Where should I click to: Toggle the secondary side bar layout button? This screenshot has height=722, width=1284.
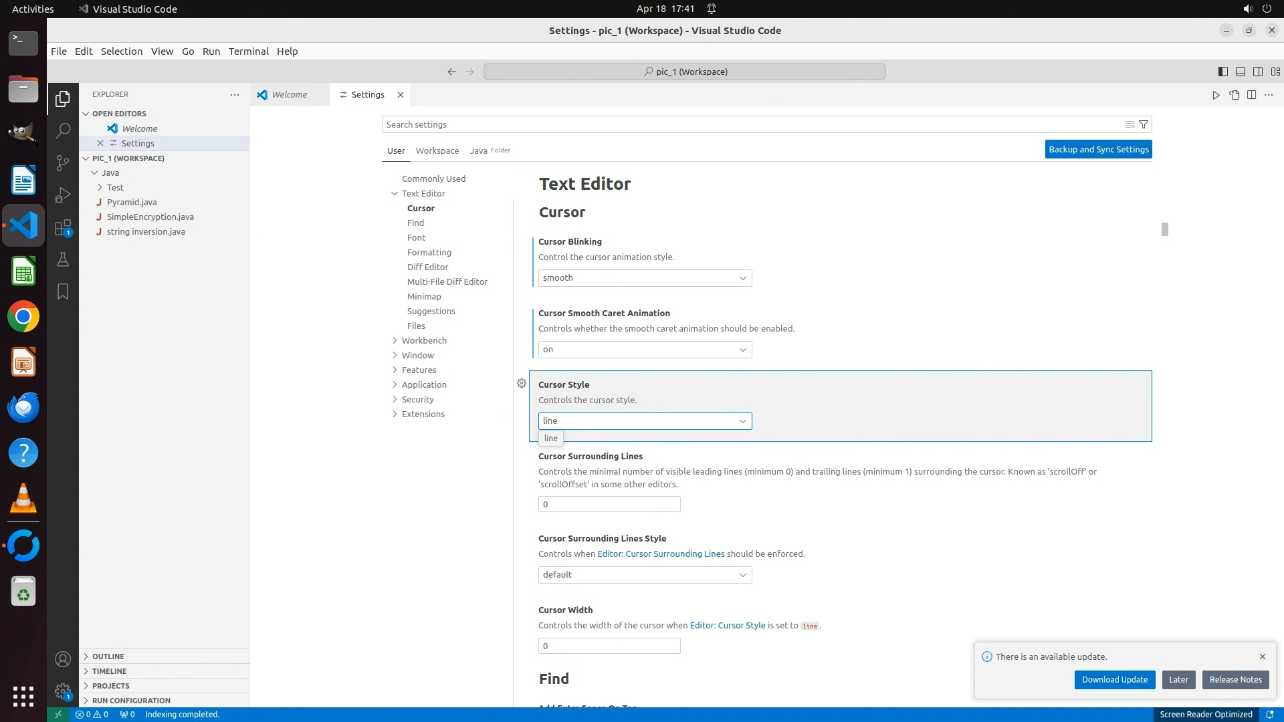1257,72
